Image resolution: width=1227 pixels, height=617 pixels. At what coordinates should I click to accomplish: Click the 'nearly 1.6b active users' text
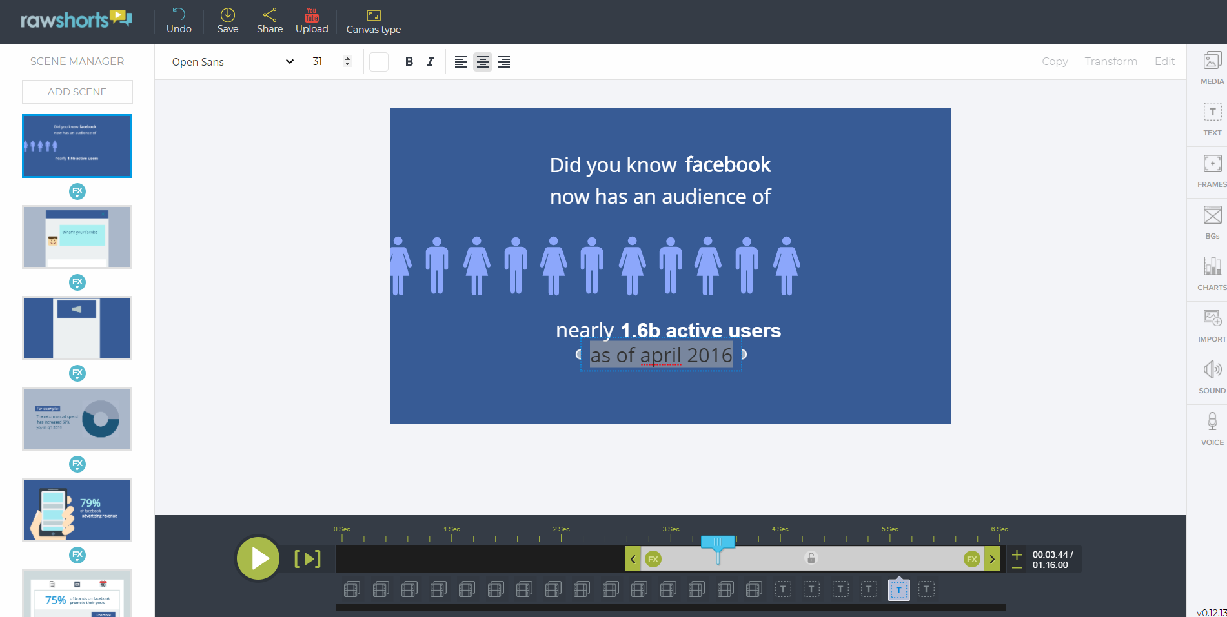click(x=668, y=330)
